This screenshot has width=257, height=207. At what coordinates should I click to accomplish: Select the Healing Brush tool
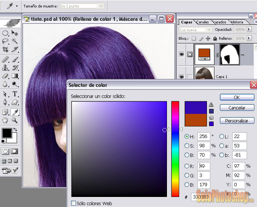click(x=5, y=59)
